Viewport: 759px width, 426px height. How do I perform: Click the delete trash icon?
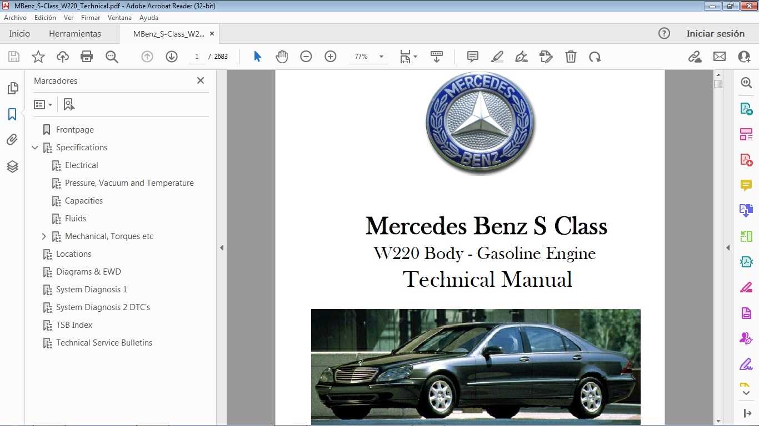click(x=571, y=57)
